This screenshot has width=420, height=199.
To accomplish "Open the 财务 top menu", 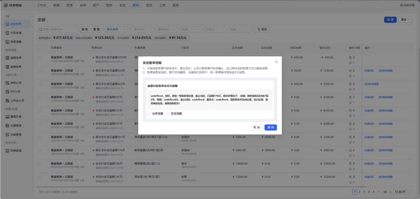I will [136, 5].
